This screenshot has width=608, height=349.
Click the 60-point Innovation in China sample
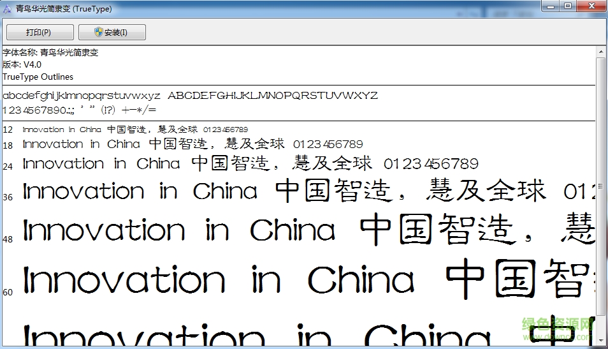[x=309, y=279]
